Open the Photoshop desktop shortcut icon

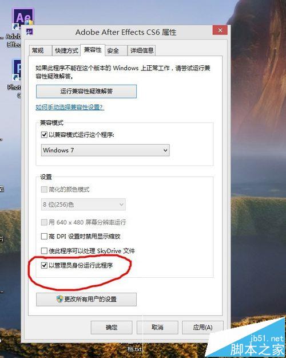click(x=17, y=70)
